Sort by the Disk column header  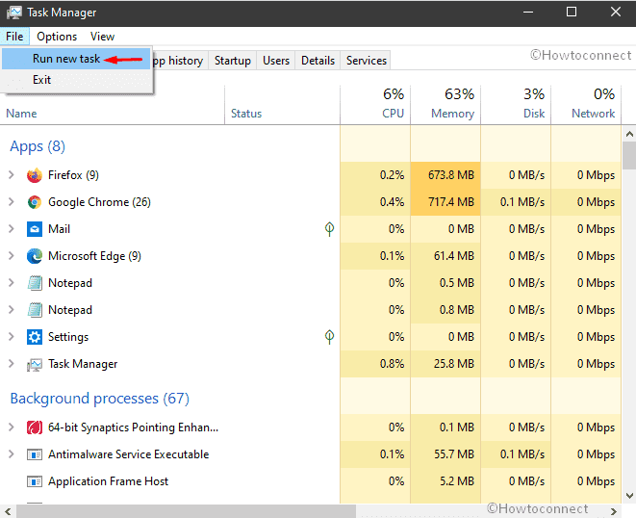tap(516, 105)
